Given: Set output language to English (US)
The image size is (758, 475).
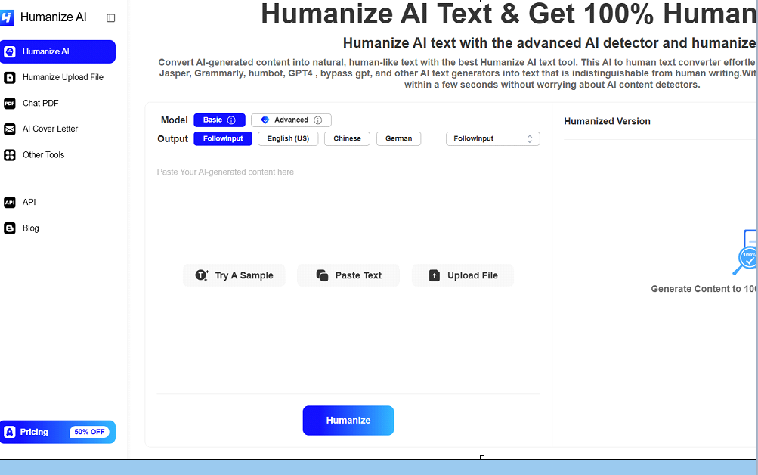Looking at the screenshot, I should (288, 139).
